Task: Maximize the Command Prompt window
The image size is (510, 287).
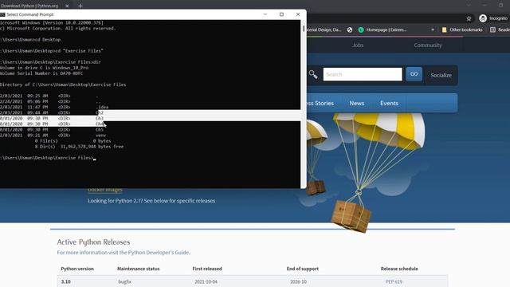Action: pyautogui.click(x=281, y=14)
